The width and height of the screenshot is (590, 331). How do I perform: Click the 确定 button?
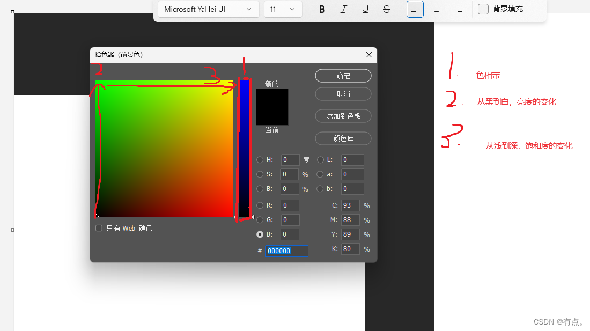(343, 76)
